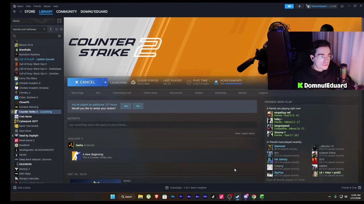This screenshot has width=364, height=204.
Task: Open the View menu
Action: 28,6
